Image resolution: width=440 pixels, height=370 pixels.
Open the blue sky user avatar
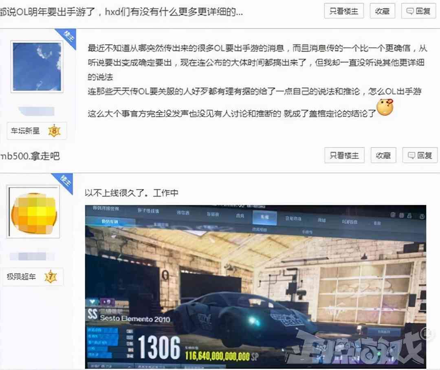pyautogui.click(x=37, y=66)
